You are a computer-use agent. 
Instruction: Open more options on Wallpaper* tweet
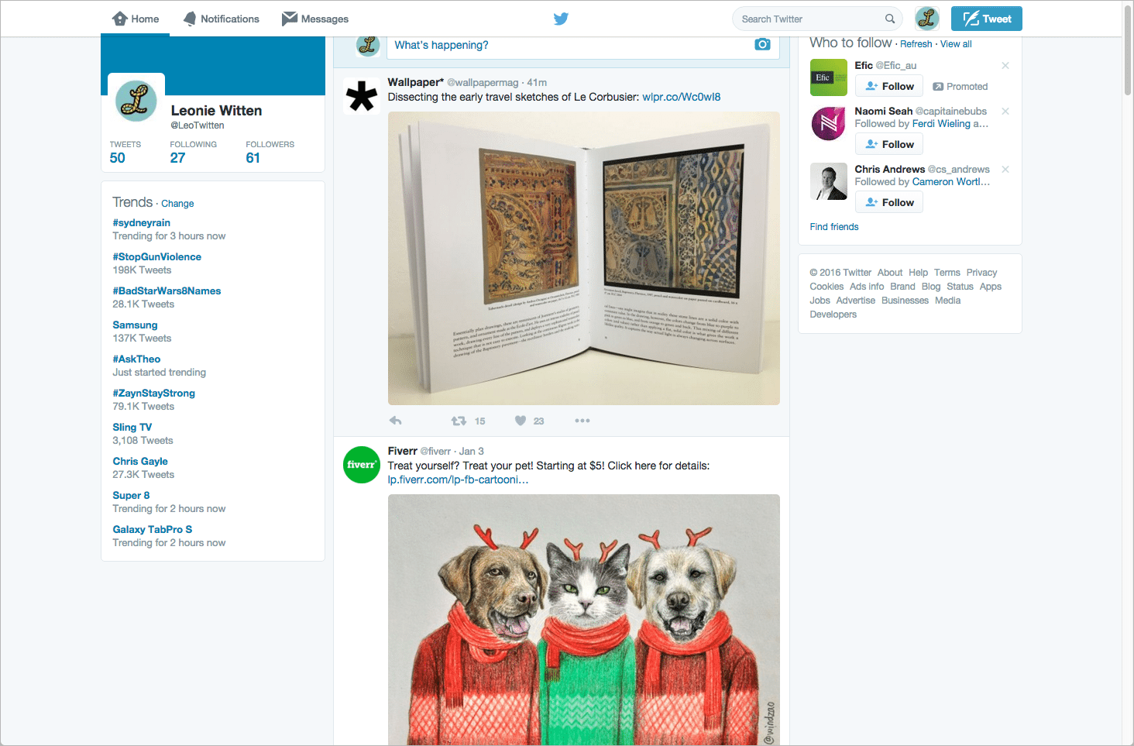(582, 421)
